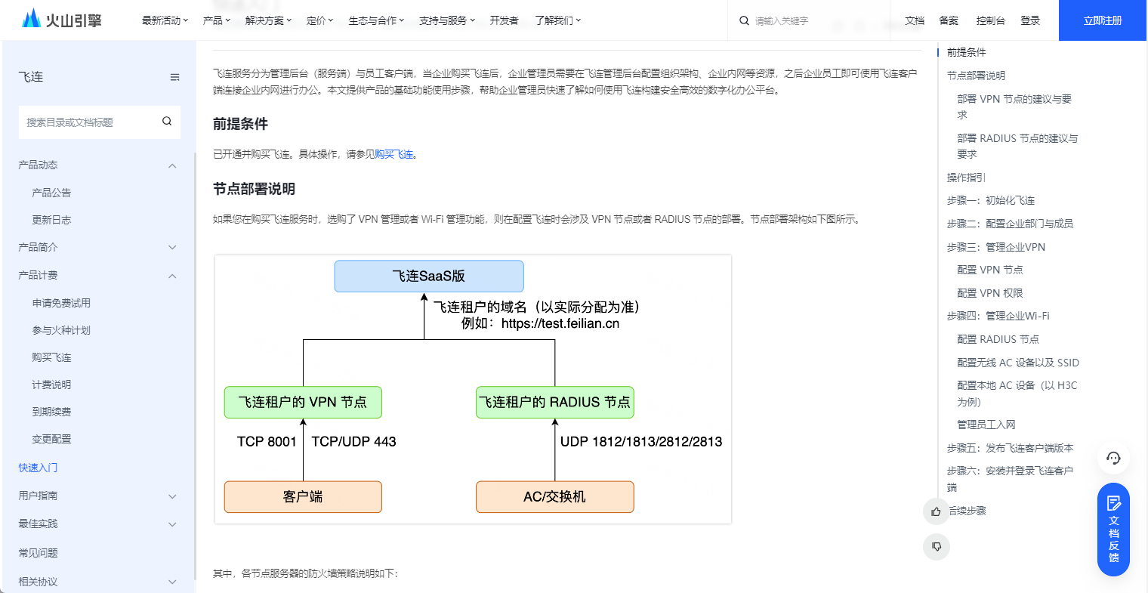
Task: Toggle the 飞连 sidebar menu collapse icon
Action: (x=174, y=77)
